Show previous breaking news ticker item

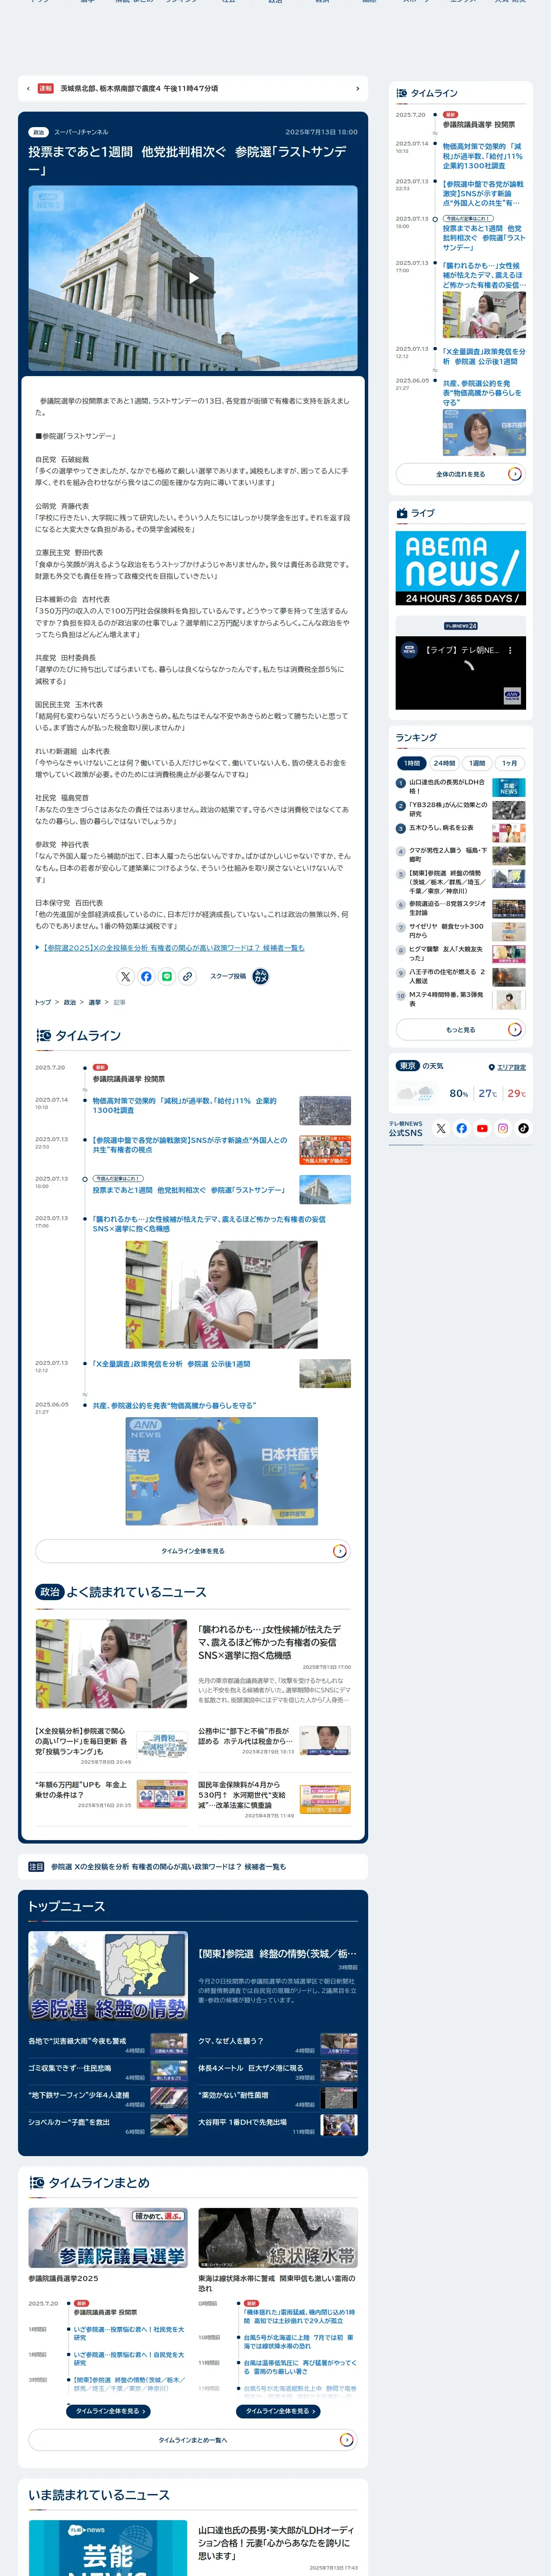(x=28, y=88)
